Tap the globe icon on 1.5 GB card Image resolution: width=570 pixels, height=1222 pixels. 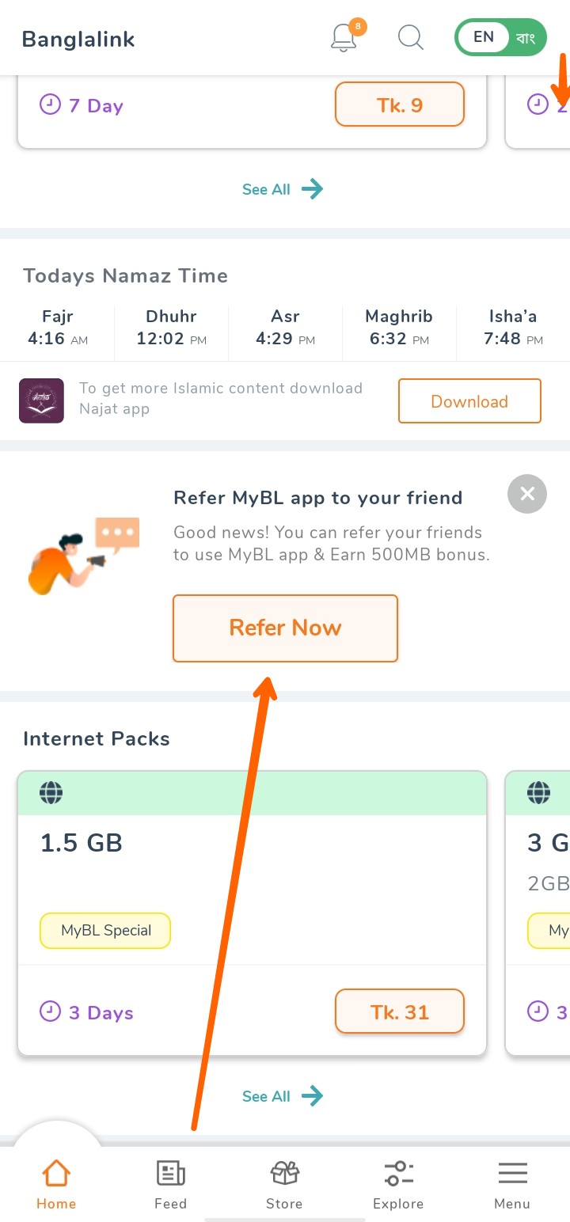coord(51,792)
